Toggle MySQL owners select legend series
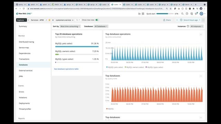The image size is (221, 124). click(x=134, y=67)
